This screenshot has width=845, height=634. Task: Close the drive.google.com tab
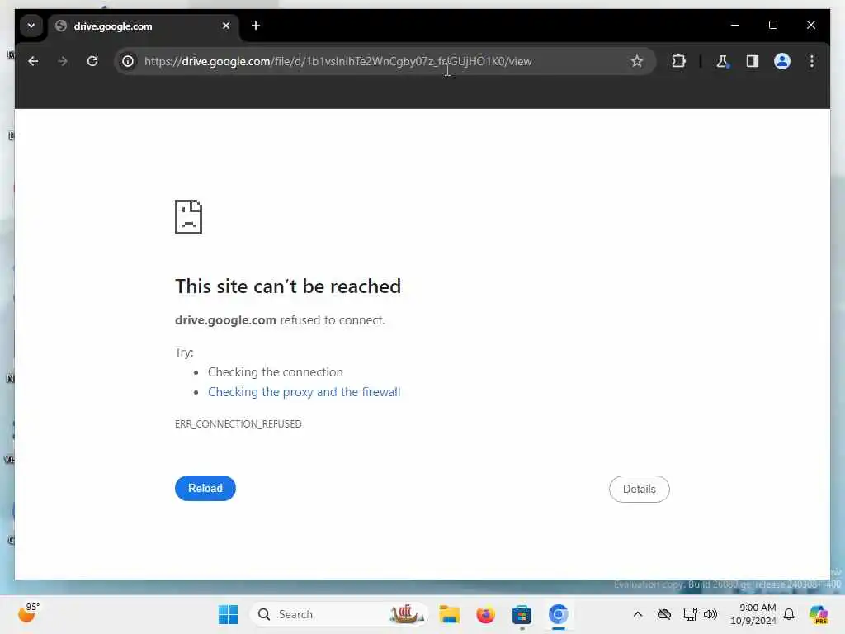point(226,26)
